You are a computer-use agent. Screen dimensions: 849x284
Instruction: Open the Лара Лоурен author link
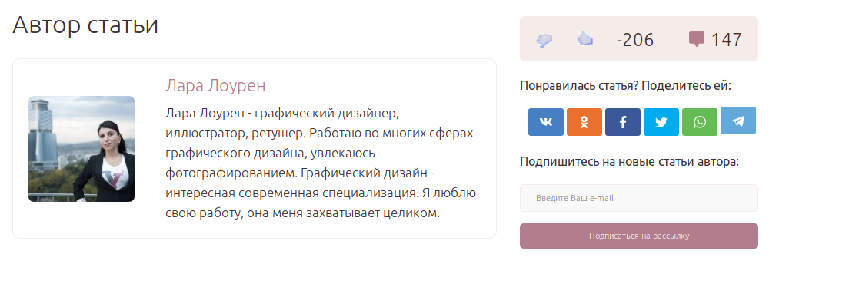pyautogui.click(x=215, y=86)
